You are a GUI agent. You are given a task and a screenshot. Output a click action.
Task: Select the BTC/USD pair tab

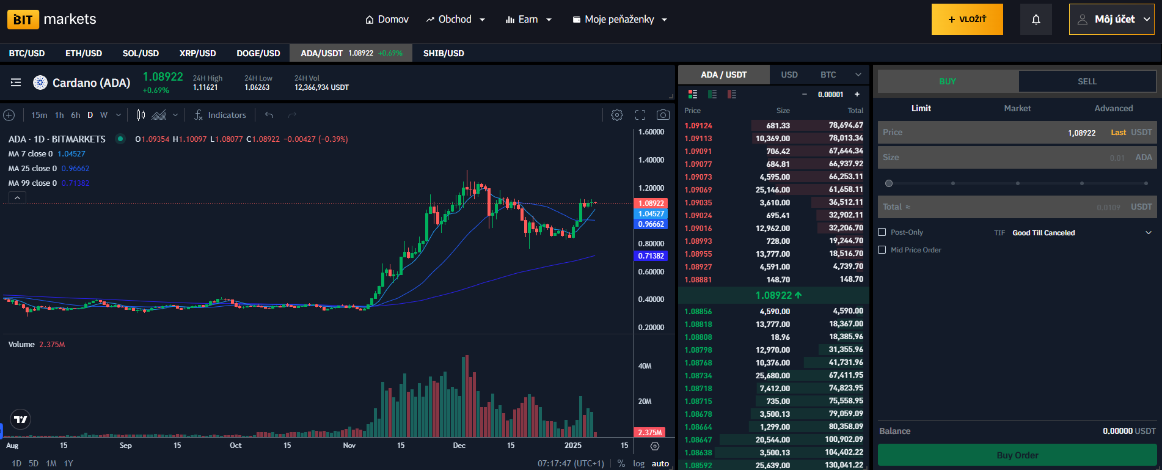point(27,53)
